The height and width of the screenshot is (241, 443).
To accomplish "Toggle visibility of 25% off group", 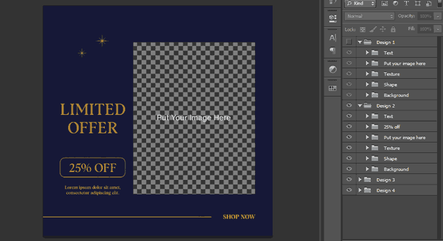I will (x=349, y=127).
